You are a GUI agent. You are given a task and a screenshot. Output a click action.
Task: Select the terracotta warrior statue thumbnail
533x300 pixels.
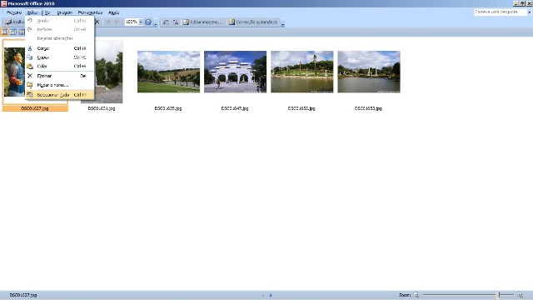click(14, 72)
